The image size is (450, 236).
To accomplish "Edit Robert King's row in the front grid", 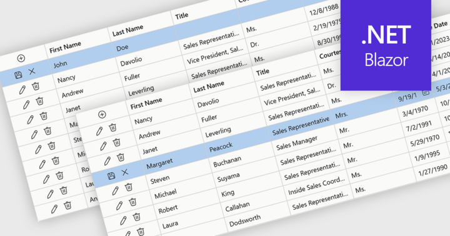I will pyautogui.click(x=123, y=220).
